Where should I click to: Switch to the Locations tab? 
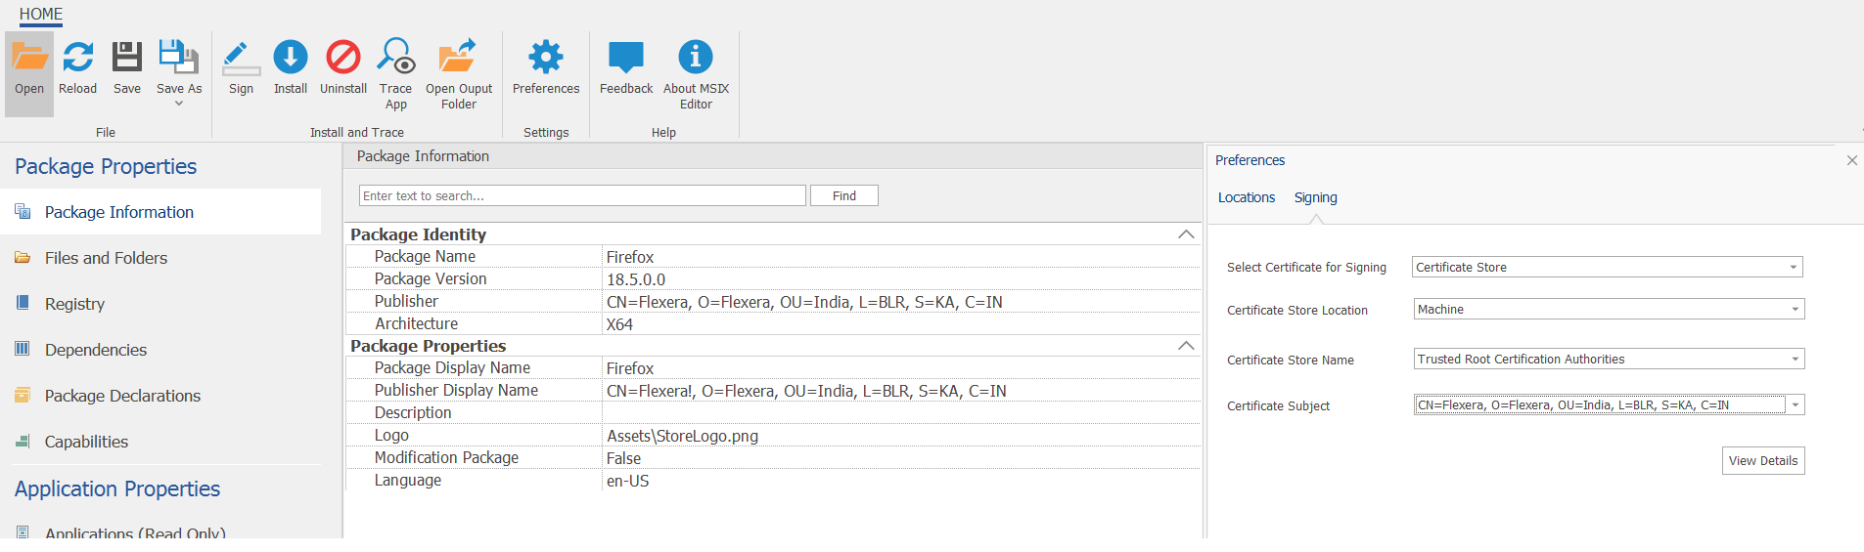[1247, 197]
